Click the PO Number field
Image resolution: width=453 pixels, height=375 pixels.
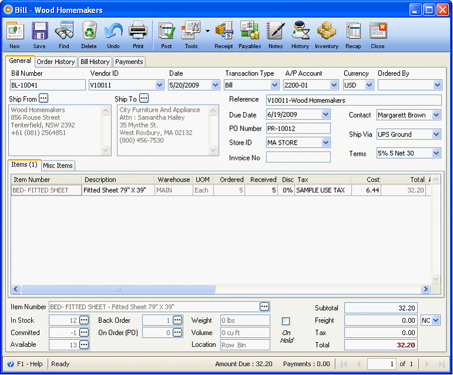coord(298,129)
